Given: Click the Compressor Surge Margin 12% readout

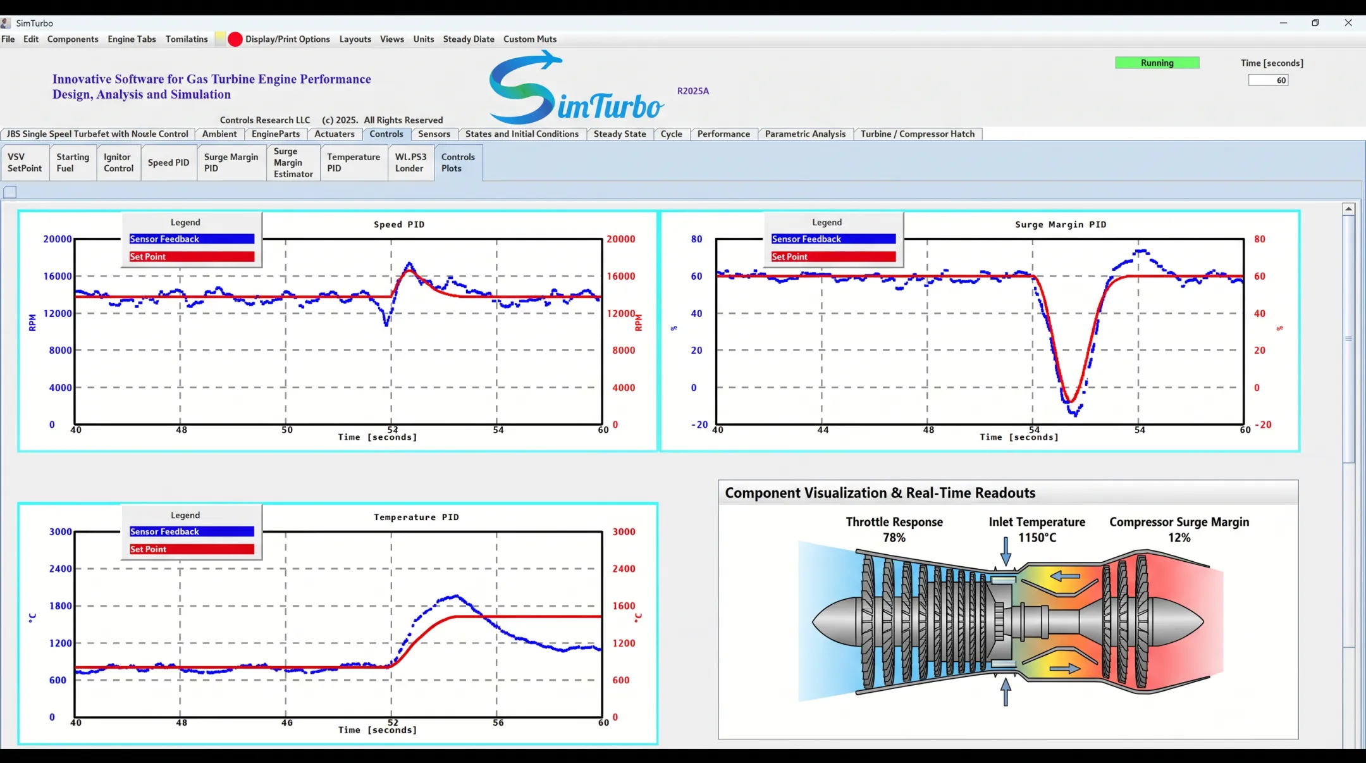Looking at the screenshot, I should (x=1179, y=530).
